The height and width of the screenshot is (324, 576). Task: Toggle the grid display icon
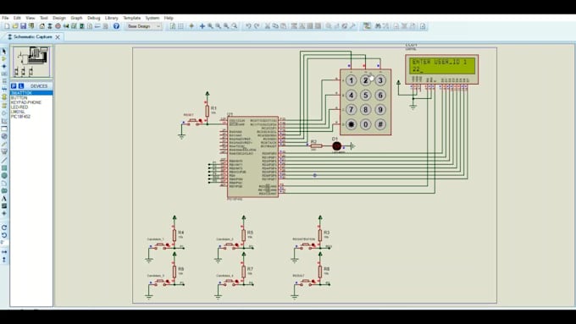[x=180, y=26]
